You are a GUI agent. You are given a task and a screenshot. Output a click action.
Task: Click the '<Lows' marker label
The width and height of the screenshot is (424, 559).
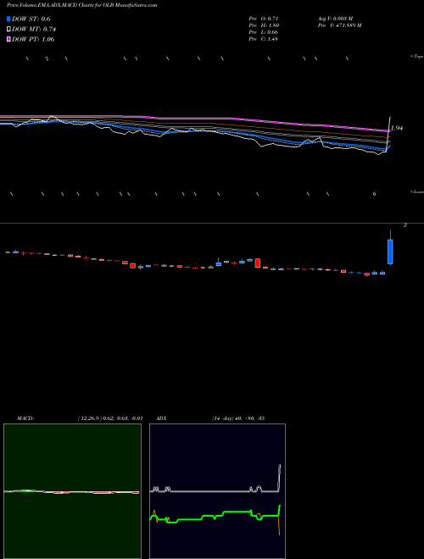pyautogui.click(x=416, y=191)
